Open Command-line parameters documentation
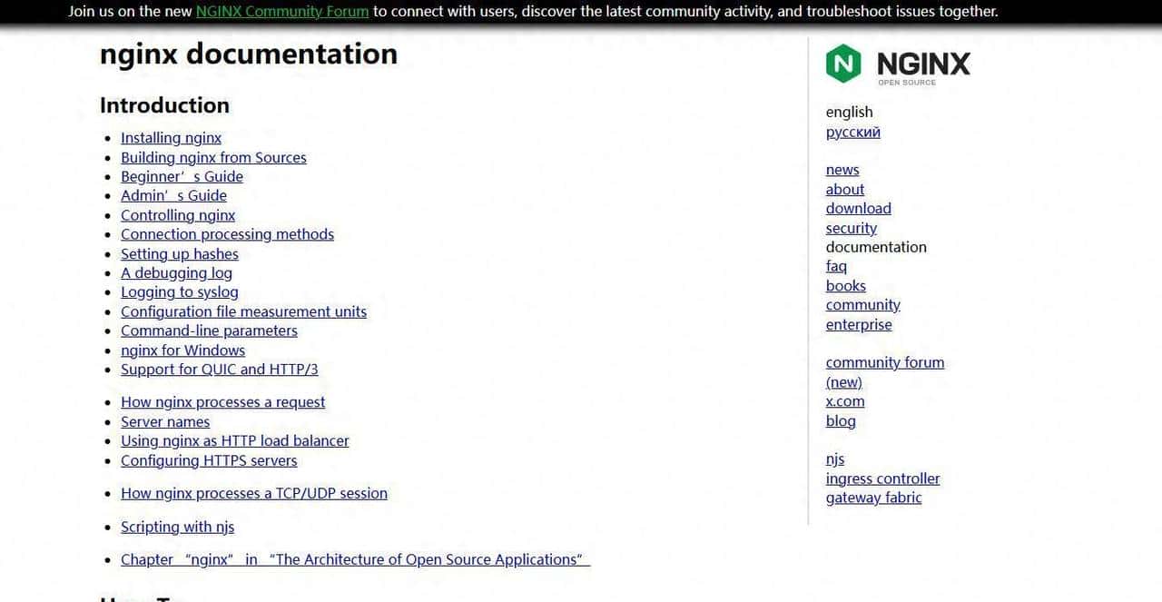1162x602 pixels. click(x=209, y=331)
